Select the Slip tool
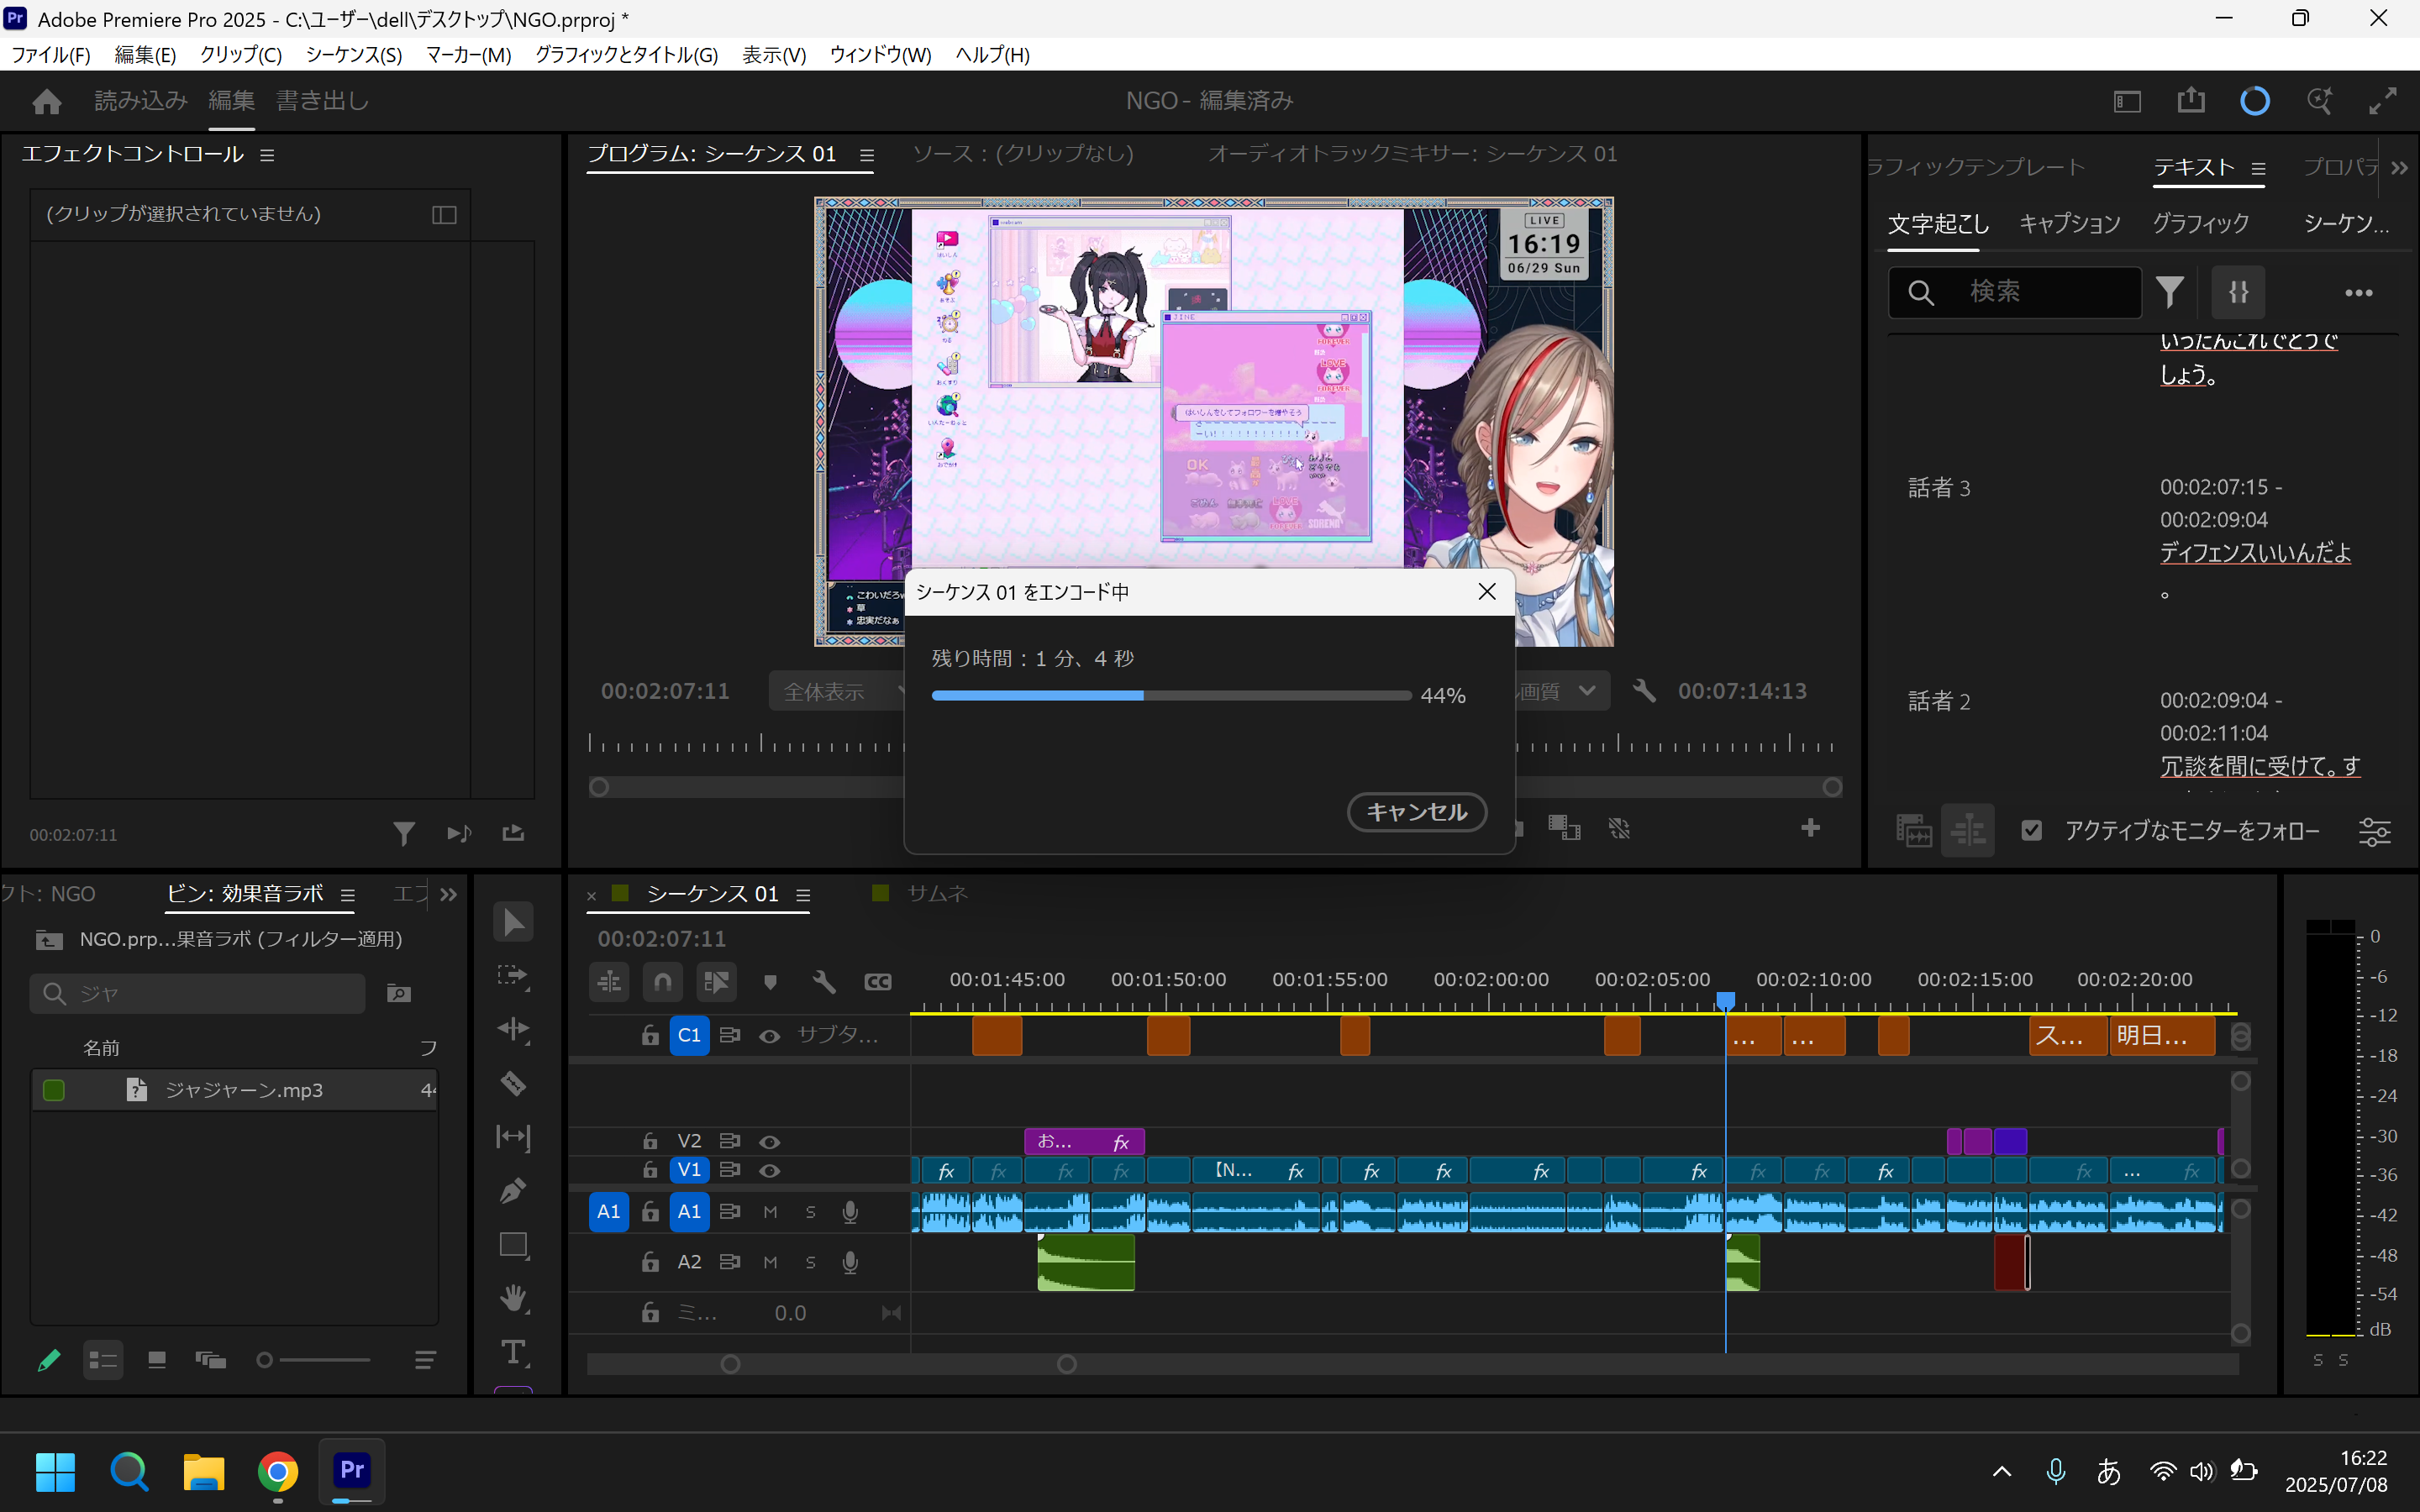 513,1137
